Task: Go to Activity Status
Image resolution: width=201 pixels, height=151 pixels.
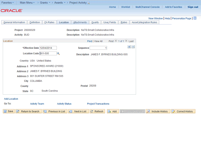Action: click(64, 104)
